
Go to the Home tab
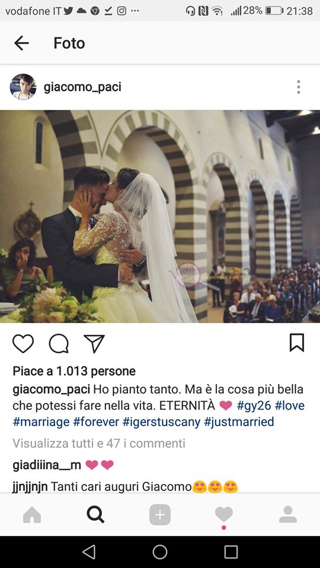click(32, 515)
